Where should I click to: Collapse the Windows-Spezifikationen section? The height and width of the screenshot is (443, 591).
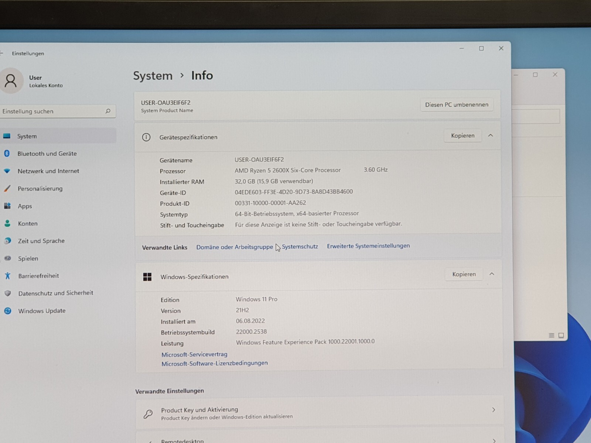[x=492, y=274]
